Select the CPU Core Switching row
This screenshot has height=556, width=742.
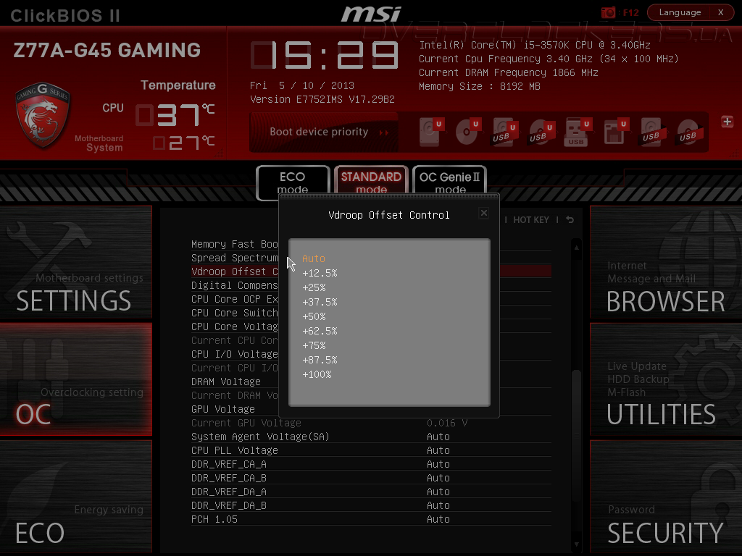235,313
